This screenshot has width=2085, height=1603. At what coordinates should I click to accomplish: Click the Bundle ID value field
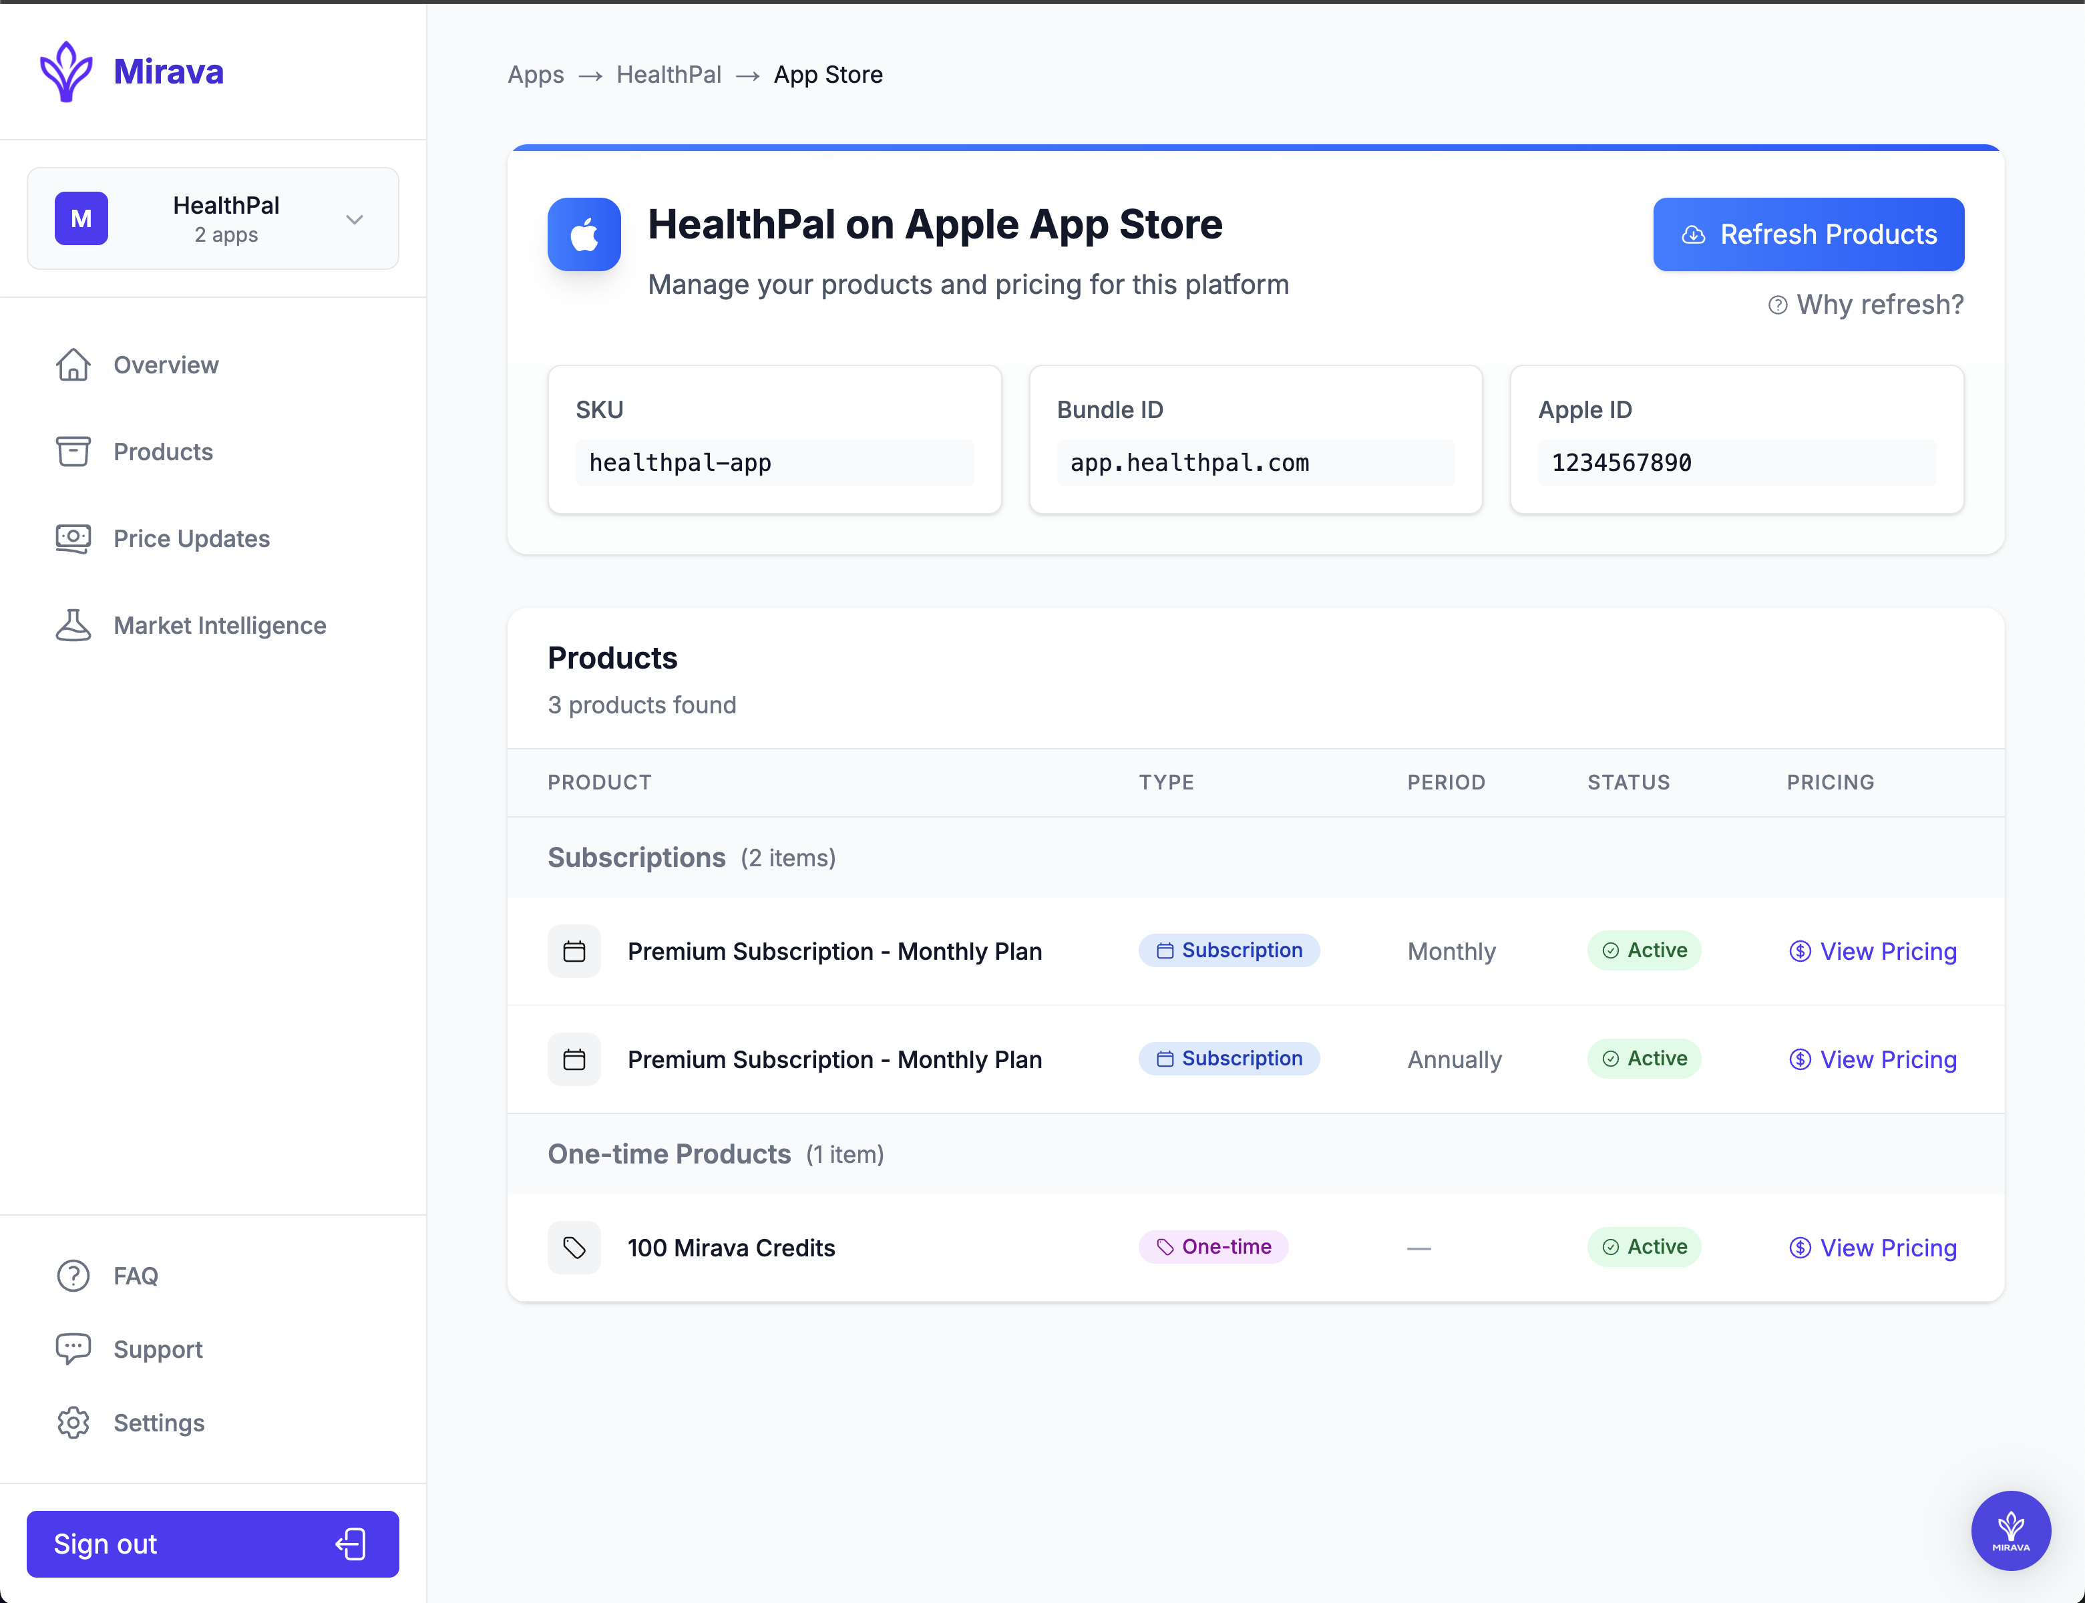click(1254, 463)
